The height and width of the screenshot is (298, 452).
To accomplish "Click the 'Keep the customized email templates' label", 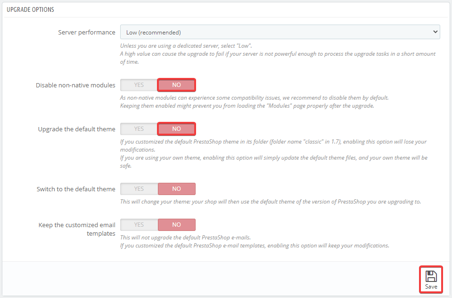I will 77,229.
